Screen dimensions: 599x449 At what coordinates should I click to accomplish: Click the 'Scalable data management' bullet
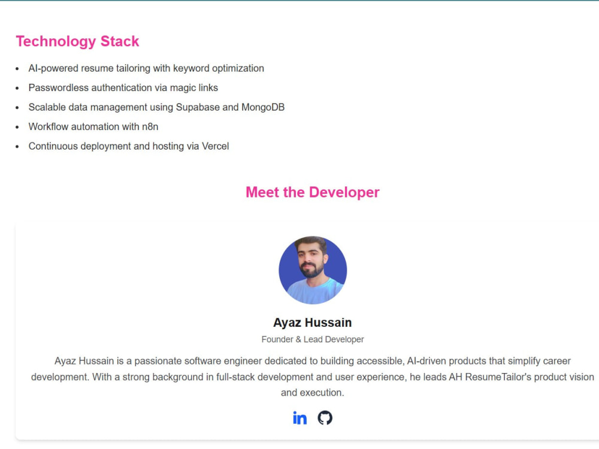(x=156, y=107)
